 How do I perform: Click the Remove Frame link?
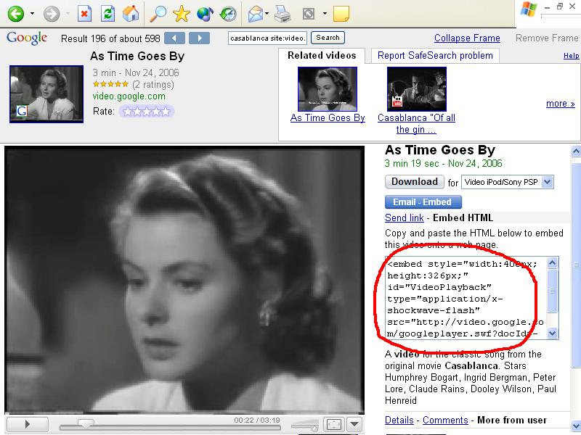[x=547, y=38]
